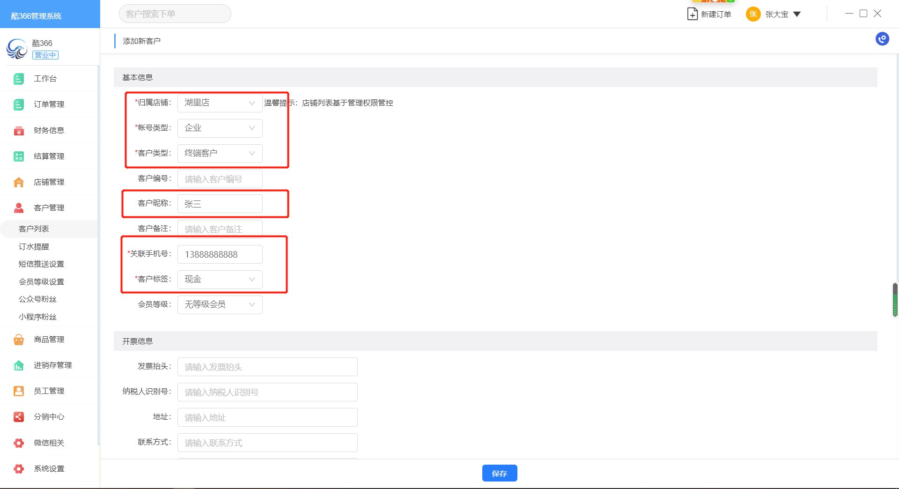Open the 帐号类型 dropdown showing 企业
This screenshot has width=899, height=489.
[x=220, y=128]
